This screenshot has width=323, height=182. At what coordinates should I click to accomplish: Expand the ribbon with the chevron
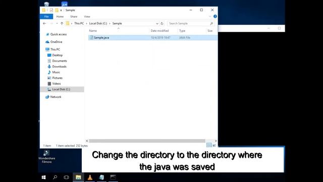[210, 17]
